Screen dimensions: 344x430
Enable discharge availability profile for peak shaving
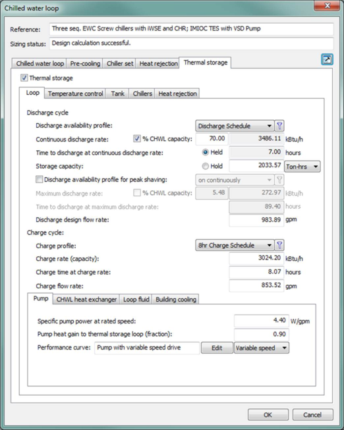tap(40, 180)
